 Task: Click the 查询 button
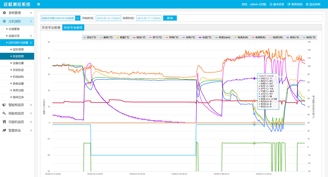click(170, 18)
